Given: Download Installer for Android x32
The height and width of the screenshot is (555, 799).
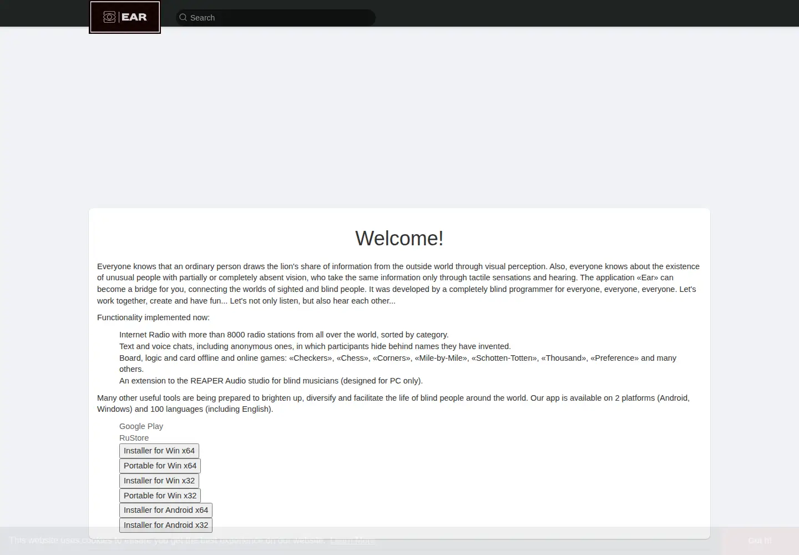Looking at the screenshot, I should [x=166, y=525].
